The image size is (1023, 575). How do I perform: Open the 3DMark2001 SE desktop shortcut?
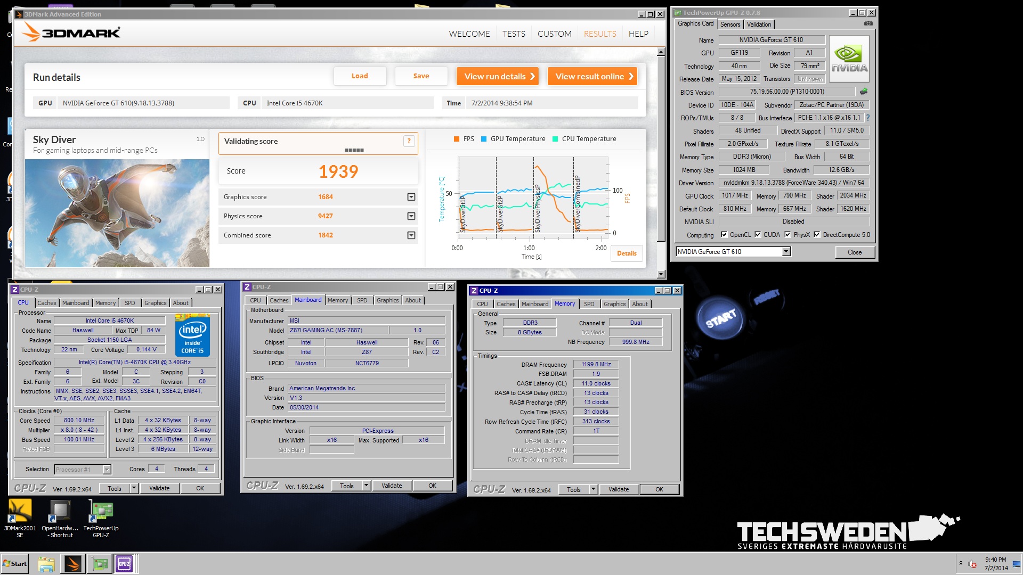[20, 518]
